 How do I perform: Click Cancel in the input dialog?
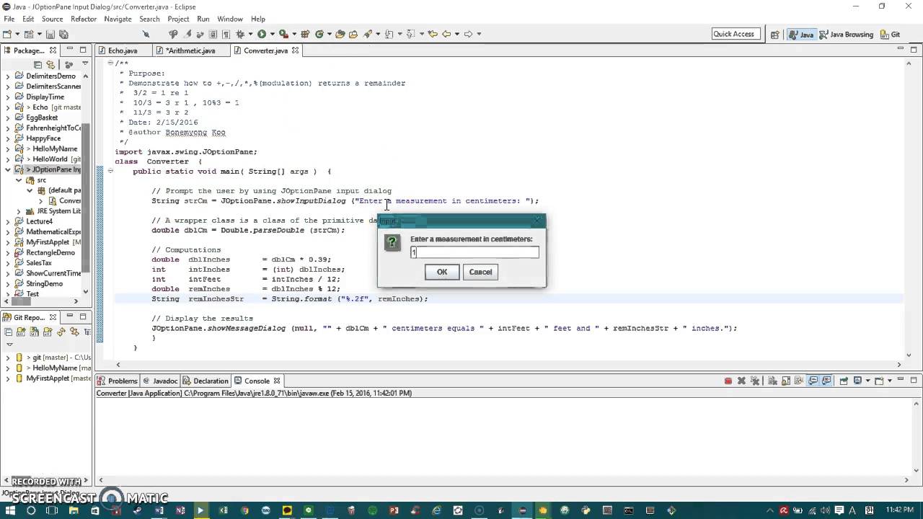(x=480, y=272)
